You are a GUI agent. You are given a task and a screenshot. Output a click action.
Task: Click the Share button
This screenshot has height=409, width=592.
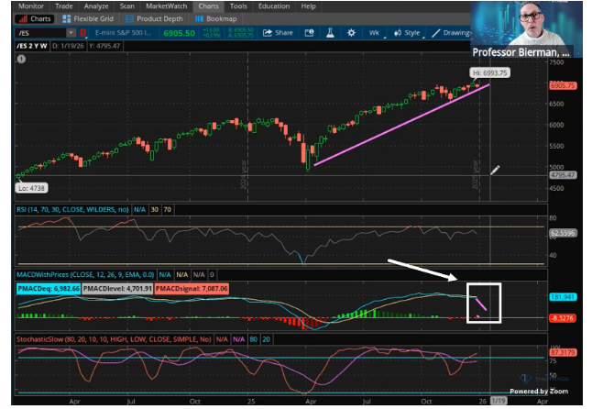coord(278,33)
